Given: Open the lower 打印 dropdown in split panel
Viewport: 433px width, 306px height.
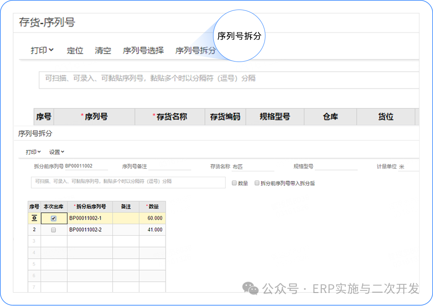Looking at the screenshot, I should pyautogui.click(x=33, y=152).
